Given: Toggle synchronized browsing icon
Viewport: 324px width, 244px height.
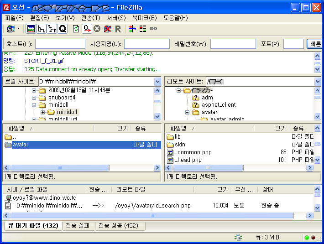Looking at the screenshot, I should click(153, 28).
